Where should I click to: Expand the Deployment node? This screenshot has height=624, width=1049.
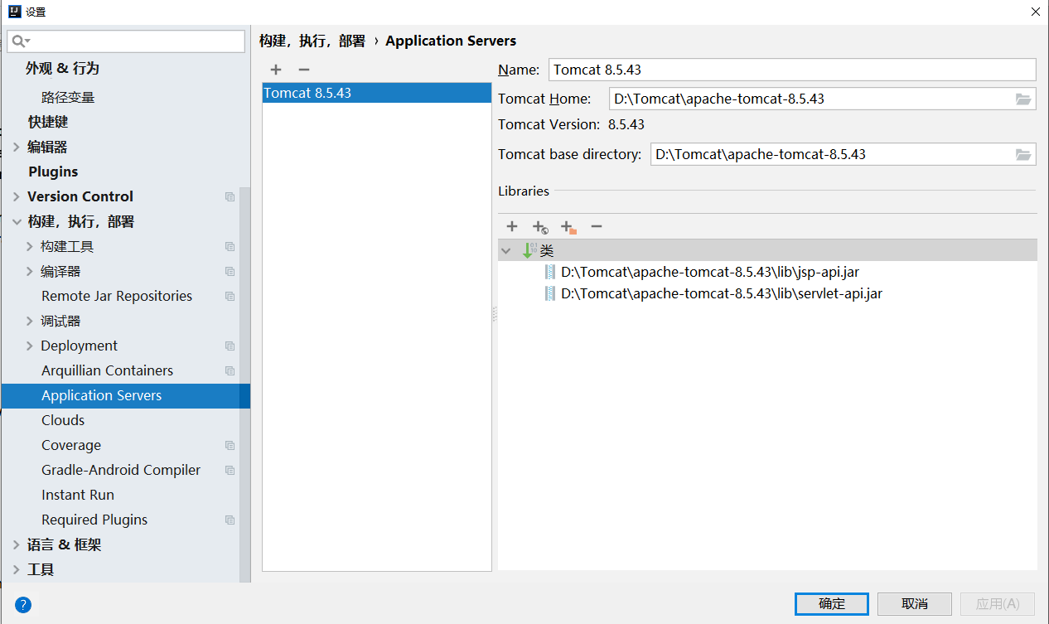coord(30,346)
